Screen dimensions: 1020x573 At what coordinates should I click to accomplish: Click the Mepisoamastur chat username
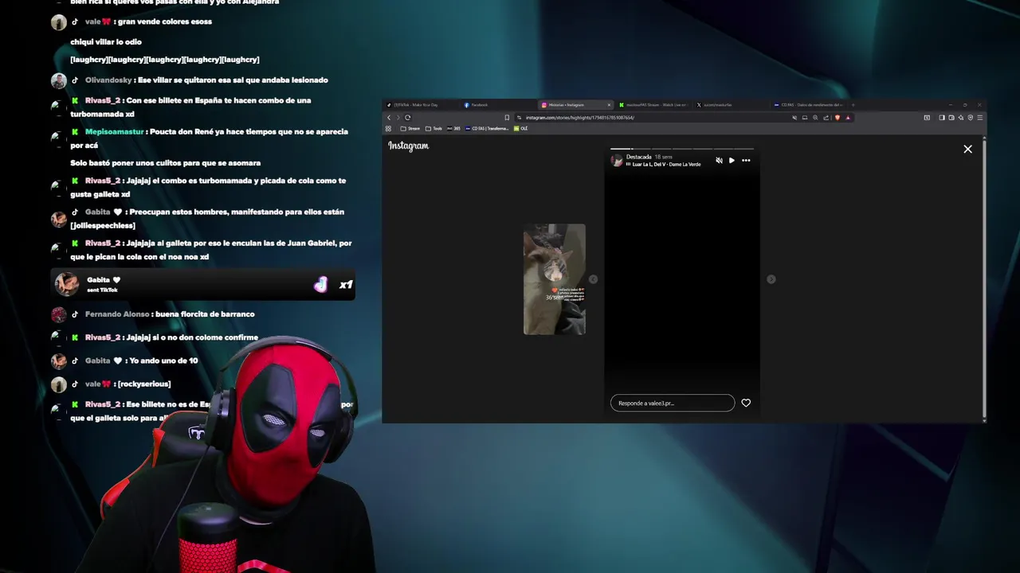114,132
